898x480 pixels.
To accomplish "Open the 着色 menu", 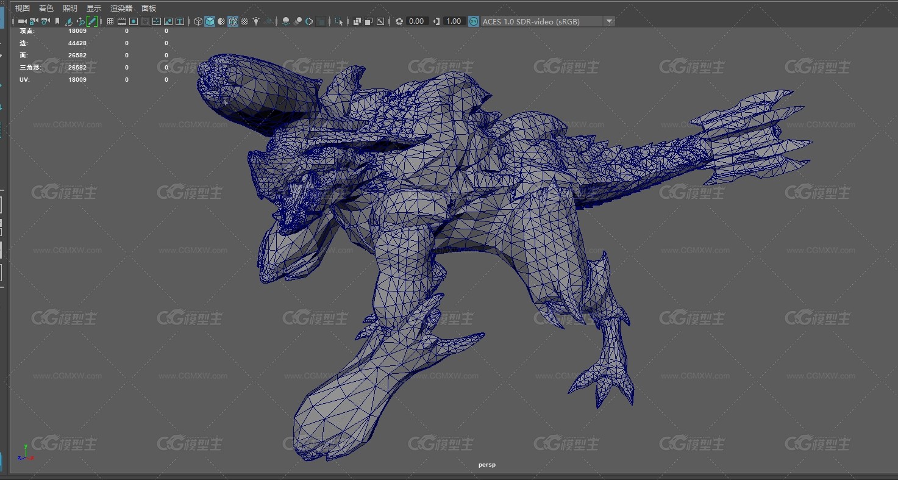I will coord(46,8).
